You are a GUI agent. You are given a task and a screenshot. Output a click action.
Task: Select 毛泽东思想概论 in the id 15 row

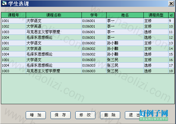tap(54, 54)
